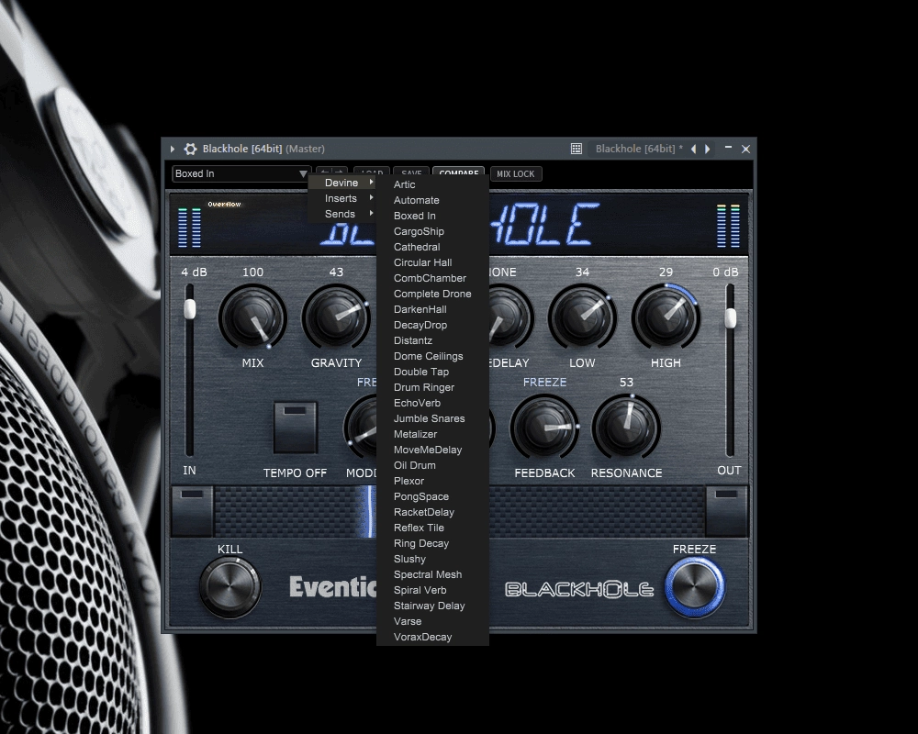The width and height of the screenshot is (918, 734).
Task: Choose the Jumble Snares preset
Action: click(x=432, y=418)
